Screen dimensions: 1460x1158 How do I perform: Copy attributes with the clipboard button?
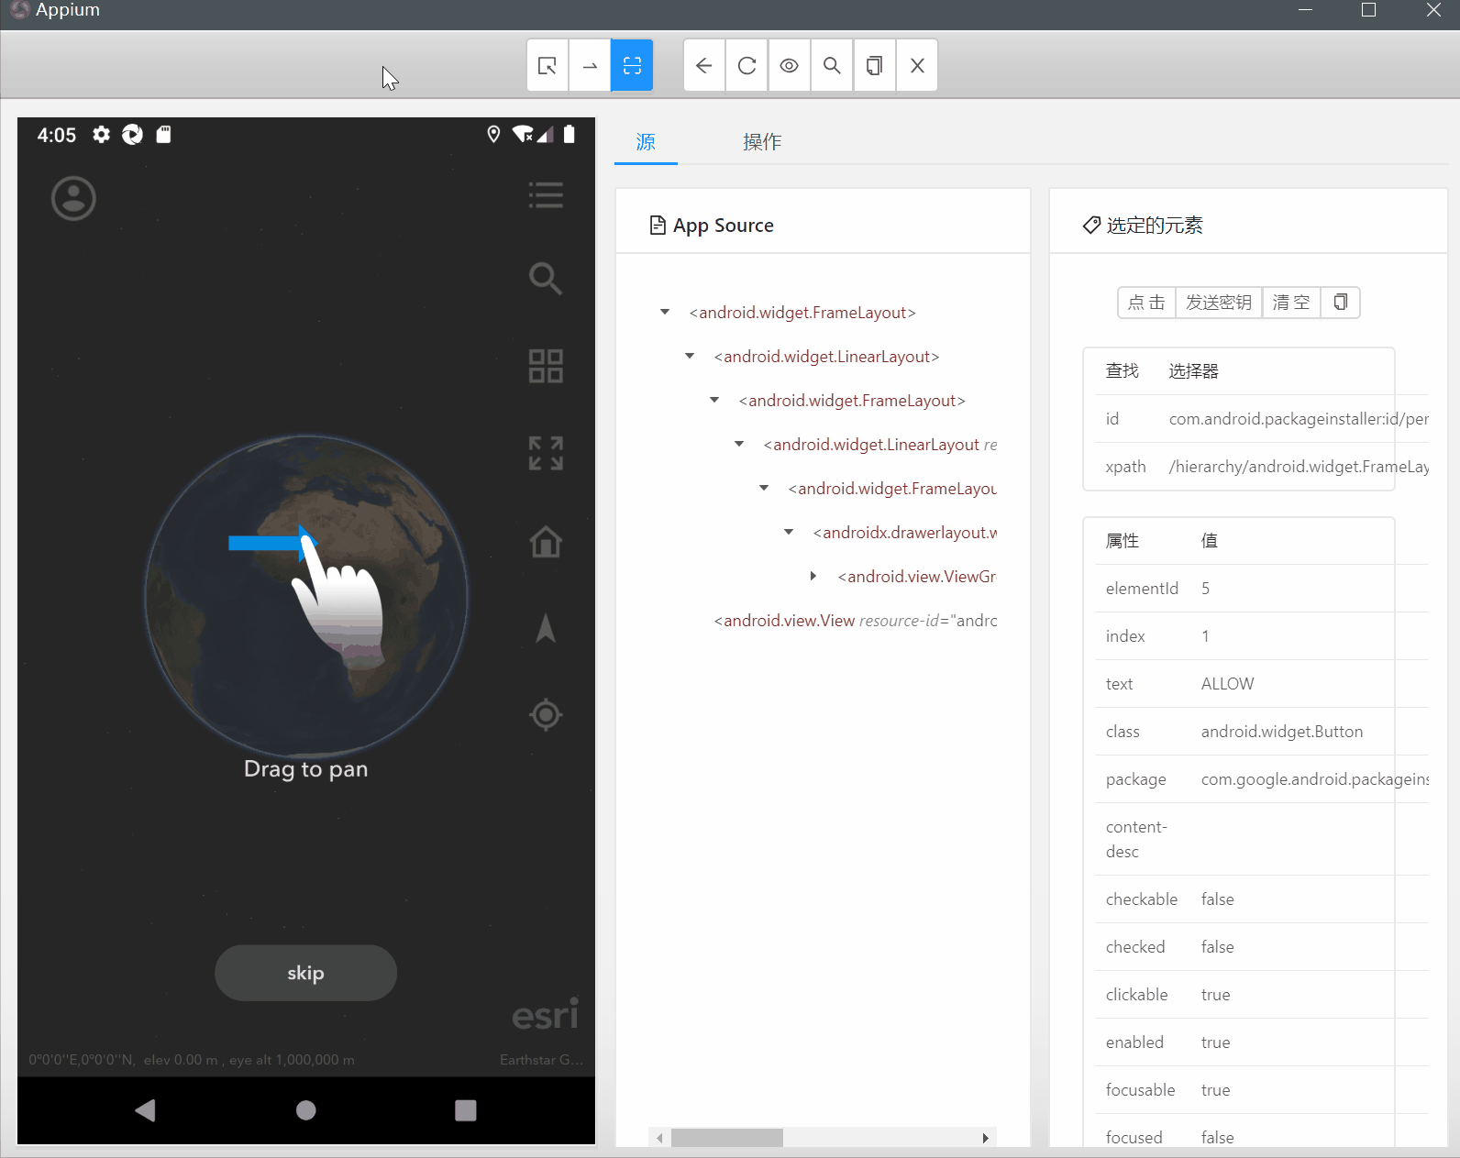tap(1341, 303)
